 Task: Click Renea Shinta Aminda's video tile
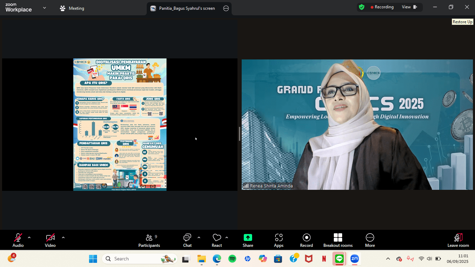pyautogui.click(x=357, y=124)
